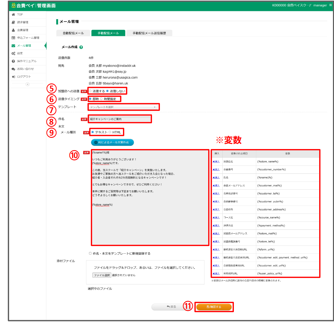Click 戻る button
Image resolution: width=334 pixels, height=322 pixels.
coord(171,307)
